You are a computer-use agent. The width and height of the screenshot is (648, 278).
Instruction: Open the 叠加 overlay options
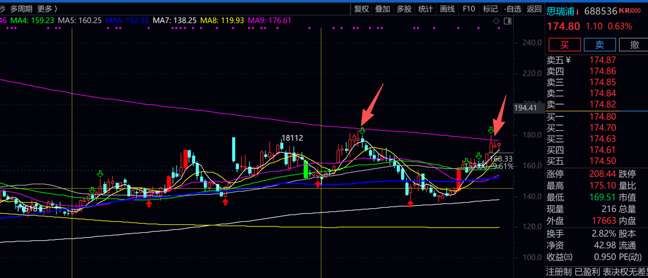(383, 9)
